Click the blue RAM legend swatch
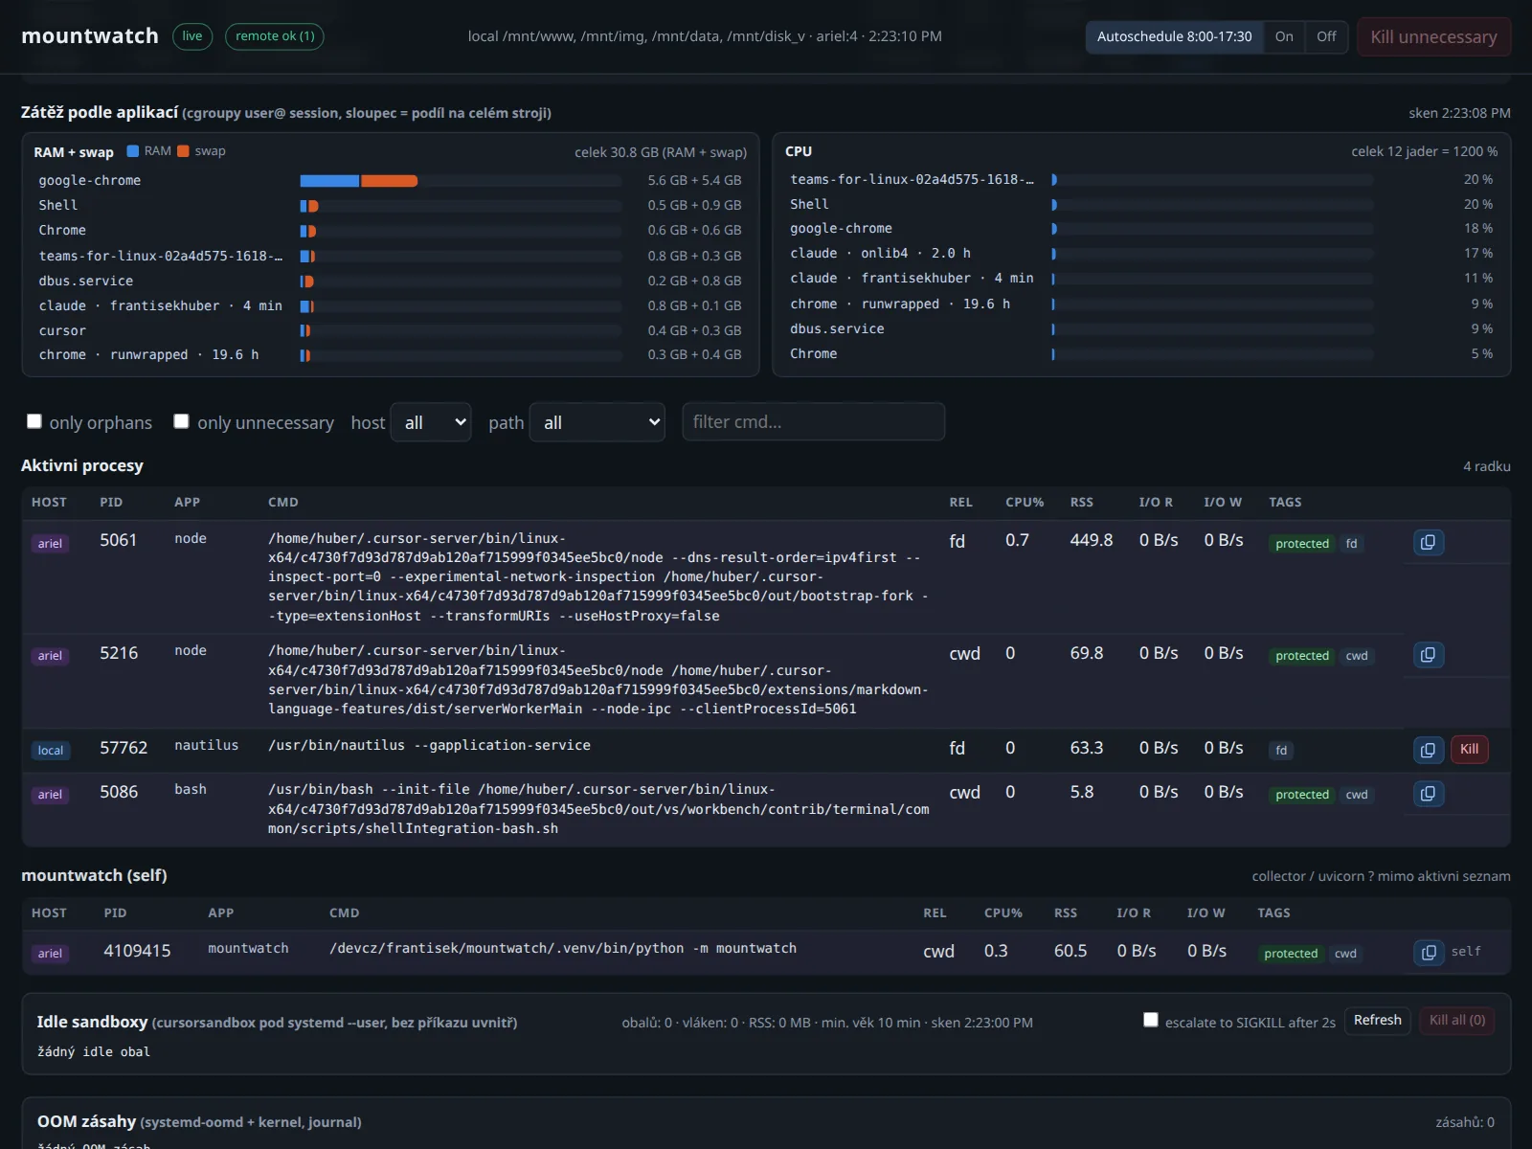Screen dimensions: 1532x1149 133,151
